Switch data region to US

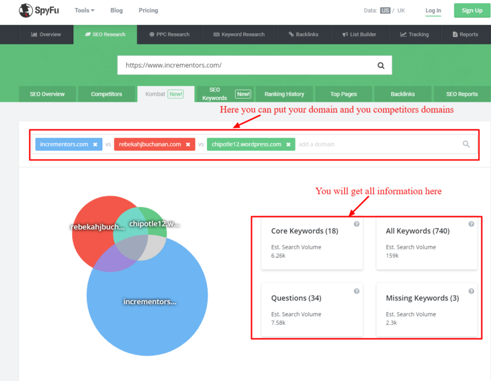[x=385, y=10]
